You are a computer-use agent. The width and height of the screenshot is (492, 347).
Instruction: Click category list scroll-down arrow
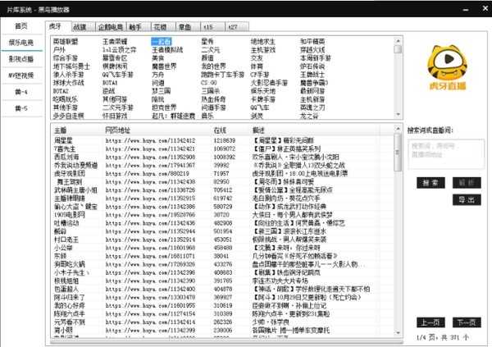tap(398, 115)
